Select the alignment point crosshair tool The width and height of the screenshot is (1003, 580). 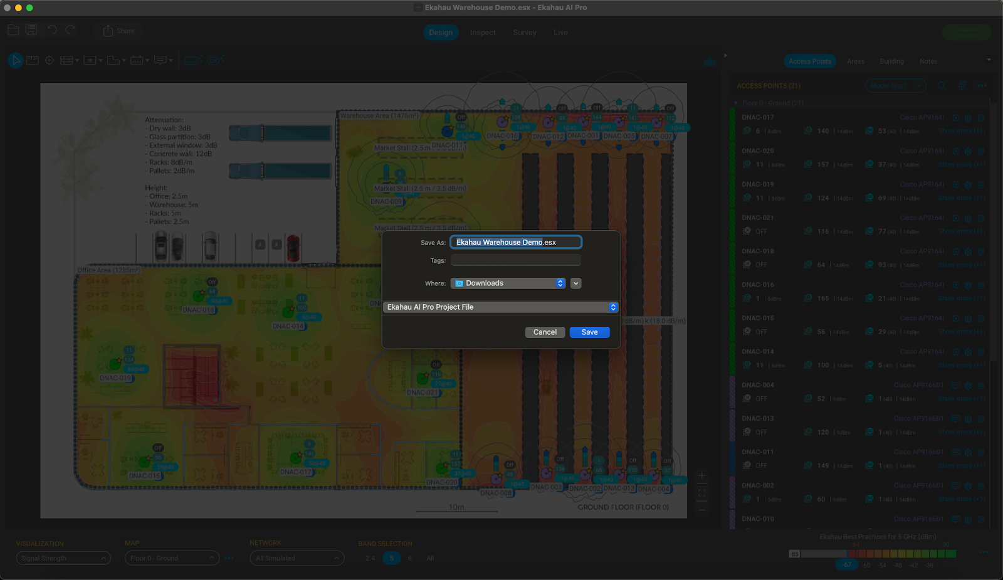[50, 60]
